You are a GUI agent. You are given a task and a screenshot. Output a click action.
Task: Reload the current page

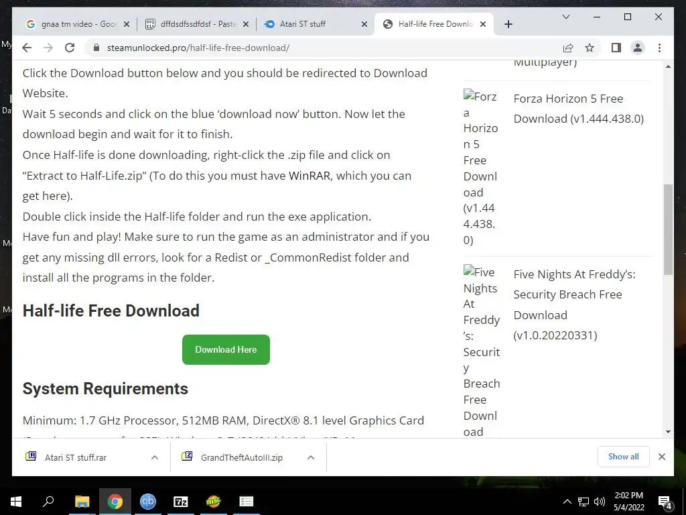tap(70, 48)
